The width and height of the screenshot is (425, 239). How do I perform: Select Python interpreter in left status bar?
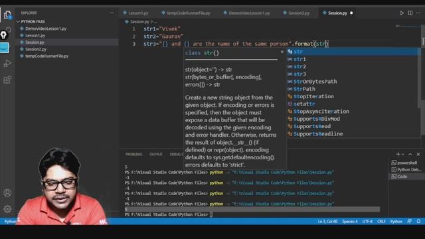pyautogui.click(x=11, y=221)
